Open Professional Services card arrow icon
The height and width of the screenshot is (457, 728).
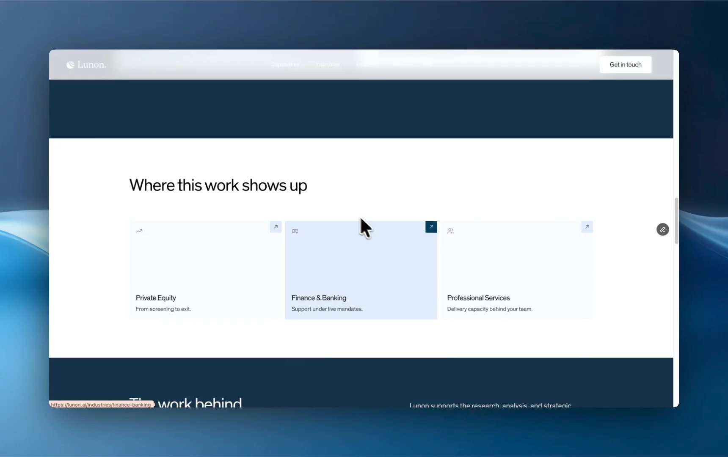(x=587, y=227)
